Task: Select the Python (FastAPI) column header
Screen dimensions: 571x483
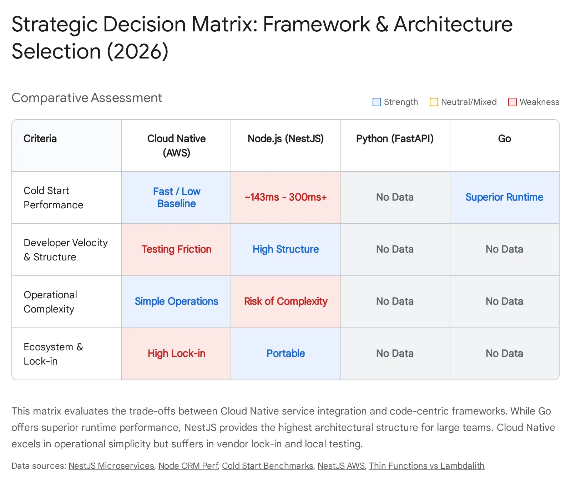Action: coord(395,138)
